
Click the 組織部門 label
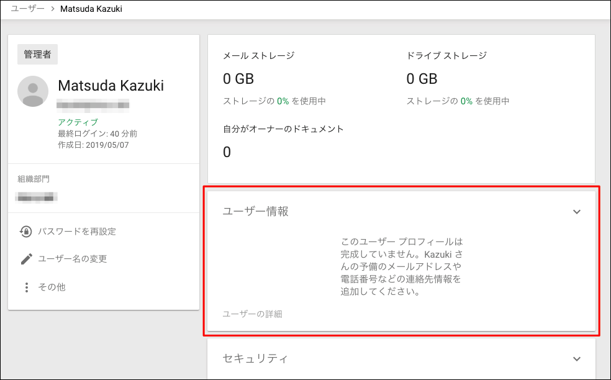click(x=34, y=179)
